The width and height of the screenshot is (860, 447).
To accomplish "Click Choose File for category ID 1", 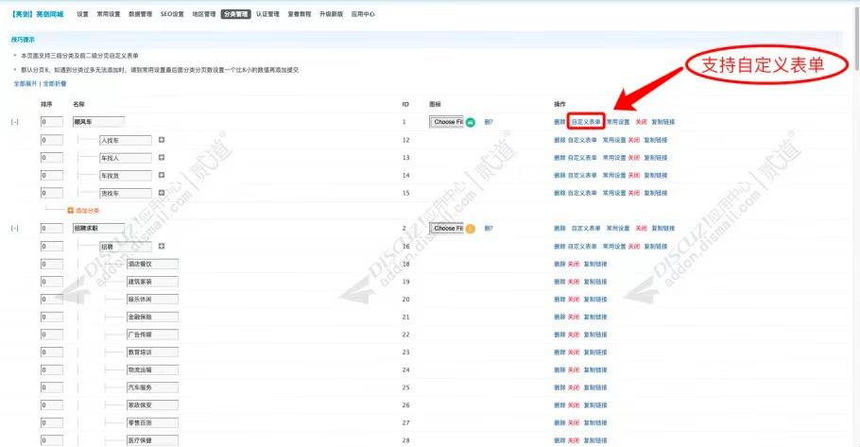I will 446,122.
